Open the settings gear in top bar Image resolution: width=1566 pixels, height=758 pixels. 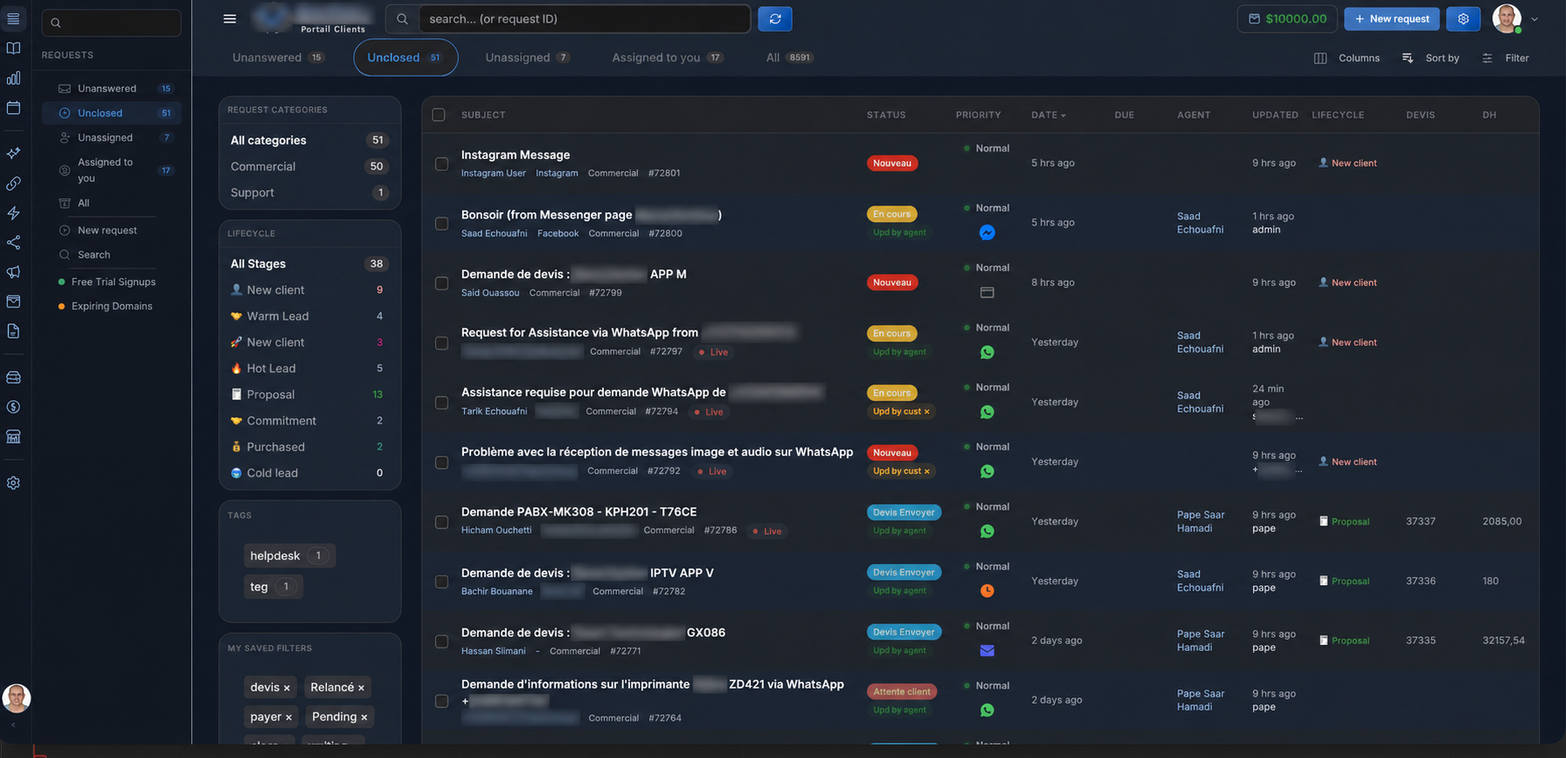[x=1463, y=19]
